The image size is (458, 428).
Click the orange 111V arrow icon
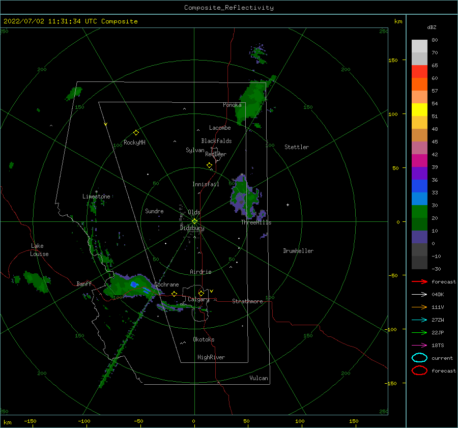click(x=419, y=307)
